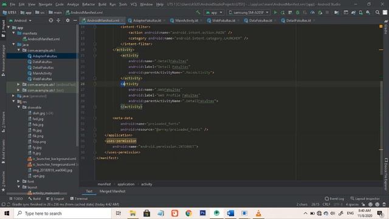Collapse the res folder
This screenshot has height=219, width=389.
click(13, 102)
